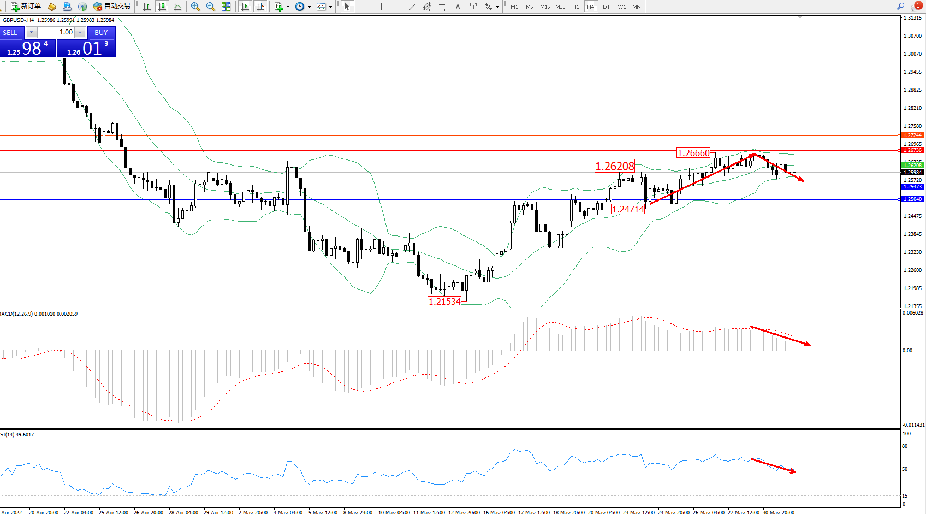Image resolution: width=926 pixels, height=514 pixels.
Task: Toggle AutoTrading (自动交易) in the toolbar
Action: pos(111,7)
